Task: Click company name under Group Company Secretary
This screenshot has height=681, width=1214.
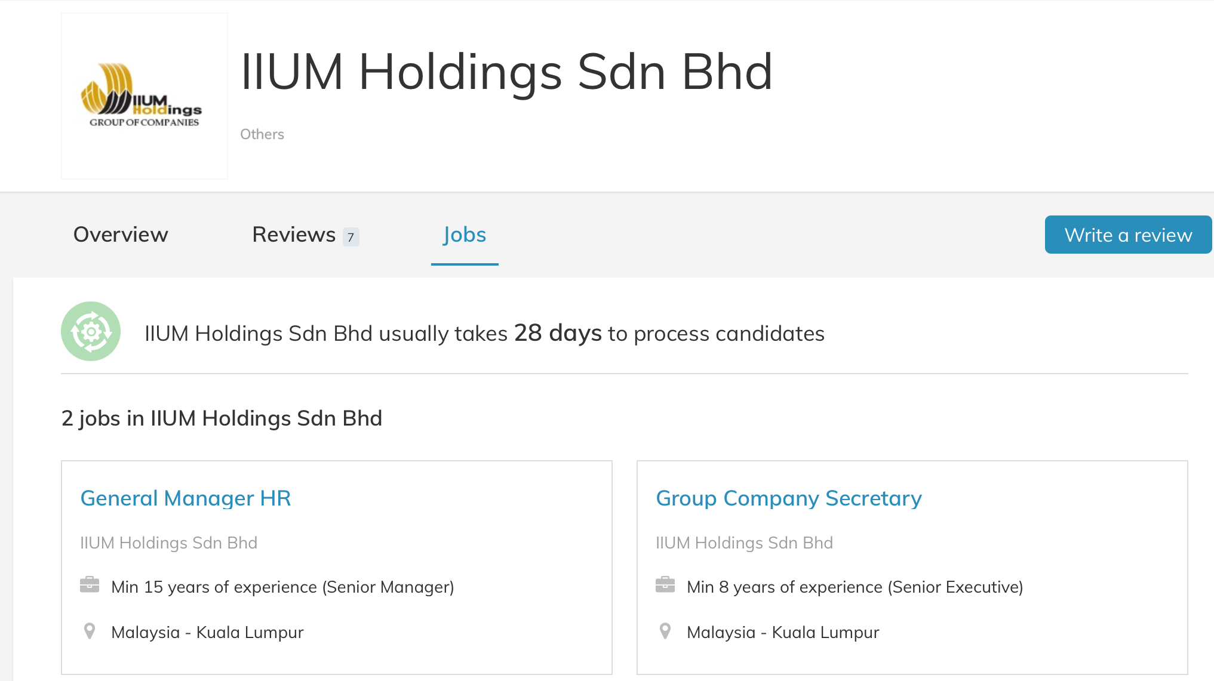Action: coord(744,543)
